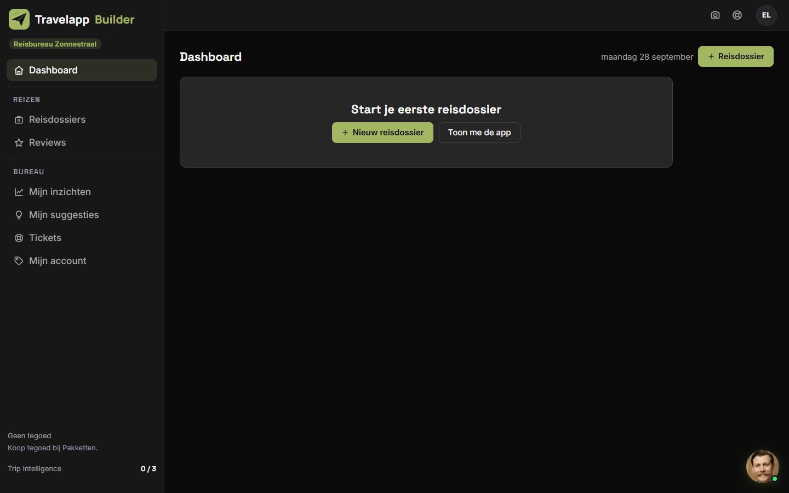Open Mijn suggesties page
Screen dimensions: 789x493
pyautogui.click(x=82, y=215)
